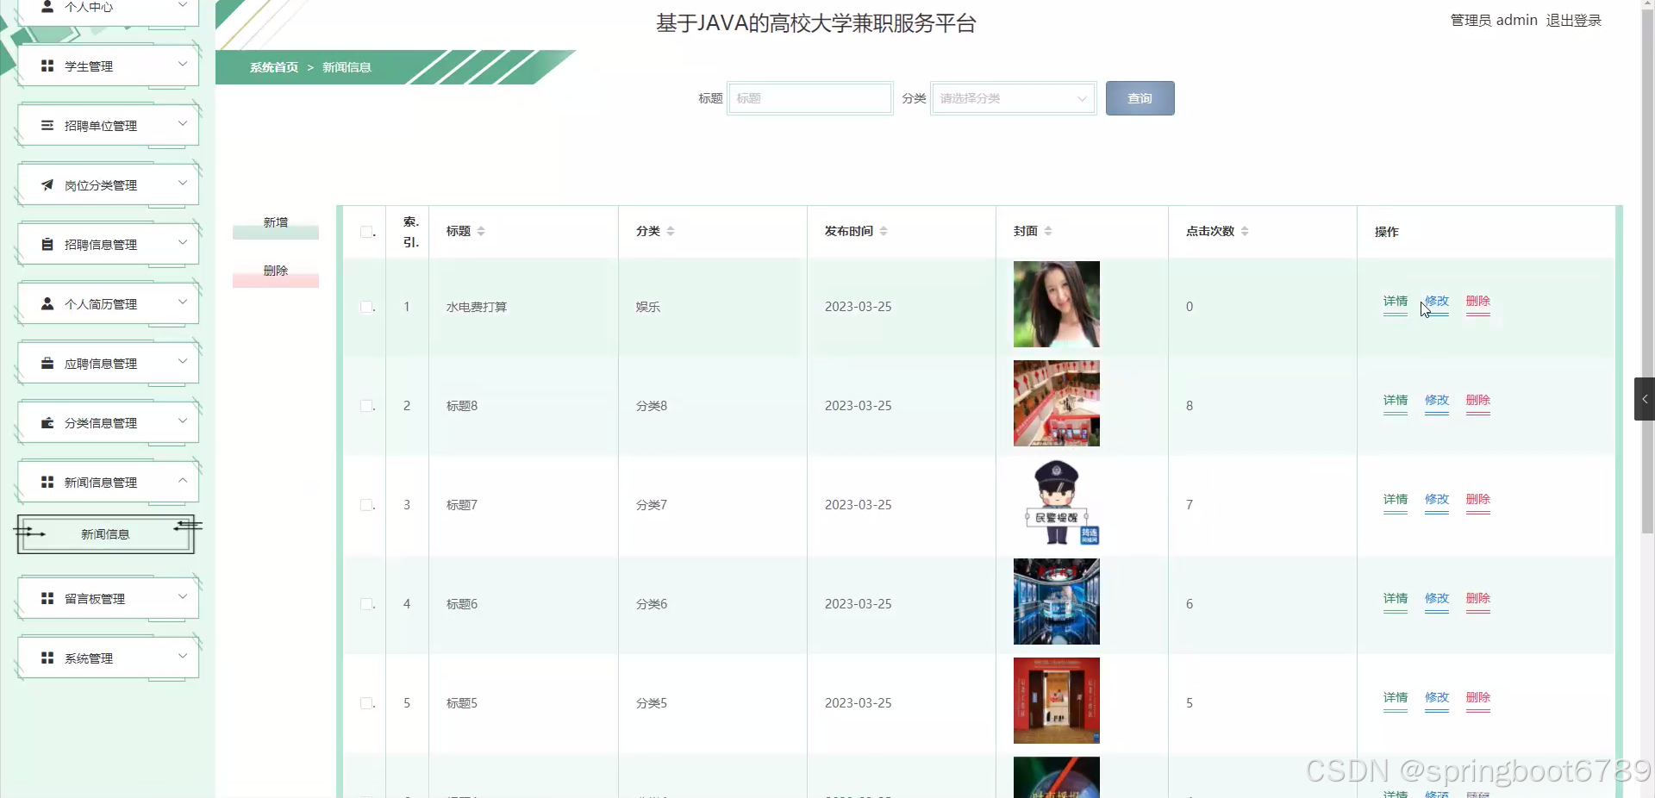Check the row 5 标题5 checkbox

pyautogui.click(x=366, y=703)
